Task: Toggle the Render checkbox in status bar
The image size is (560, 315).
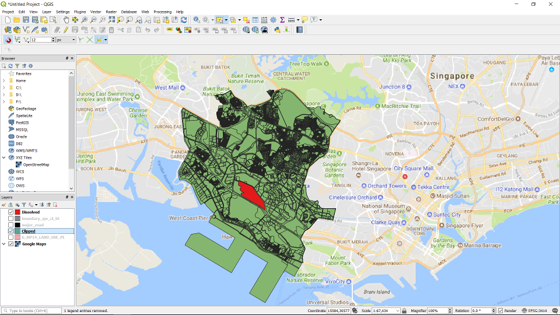Action: pos(501,311)
